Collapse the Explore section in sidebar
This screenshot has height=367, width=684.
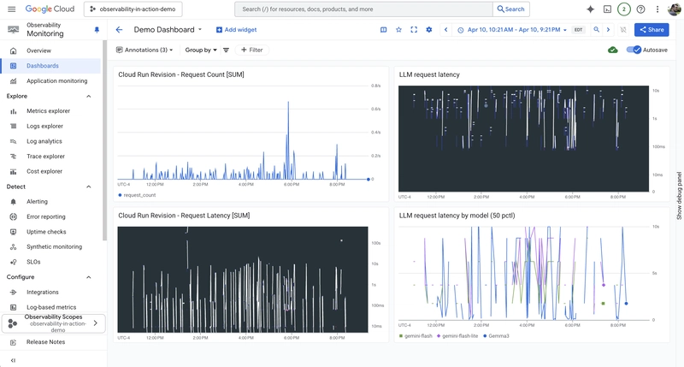click(x=89, y=96)
